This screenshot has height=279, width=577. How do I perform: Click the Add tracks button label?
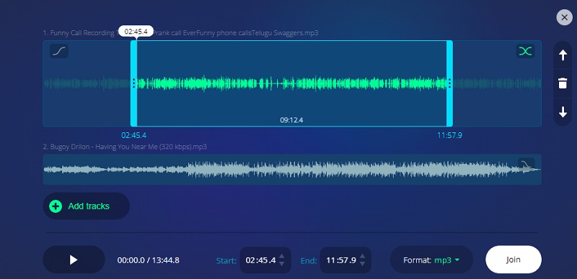click(x=89, y=206)
